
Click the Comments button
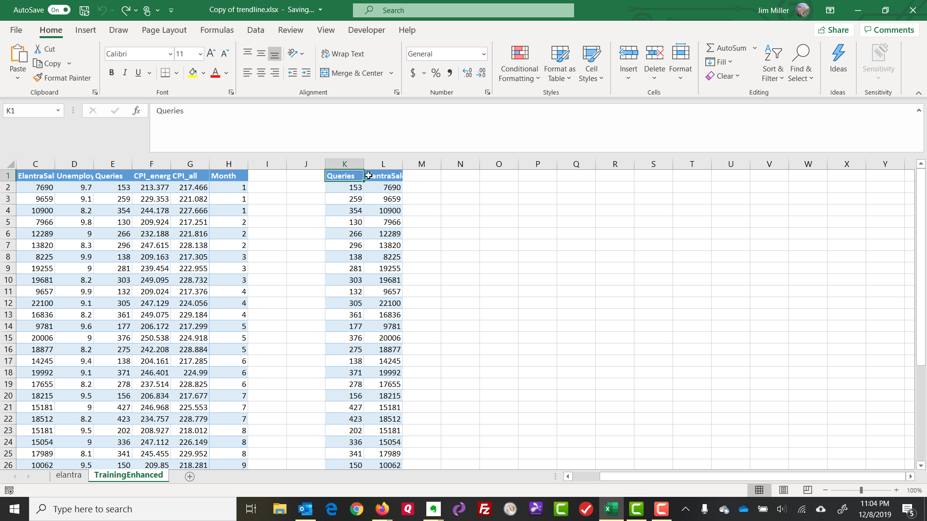(889, 30)
